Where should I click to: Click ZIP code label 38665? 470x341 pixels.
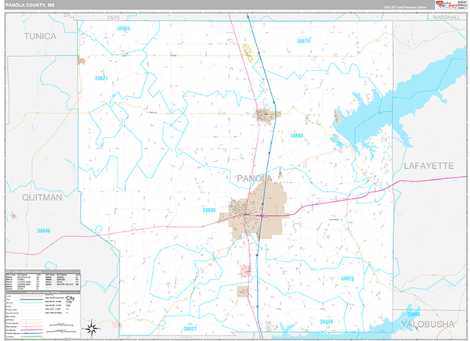[x=123, y=28]
